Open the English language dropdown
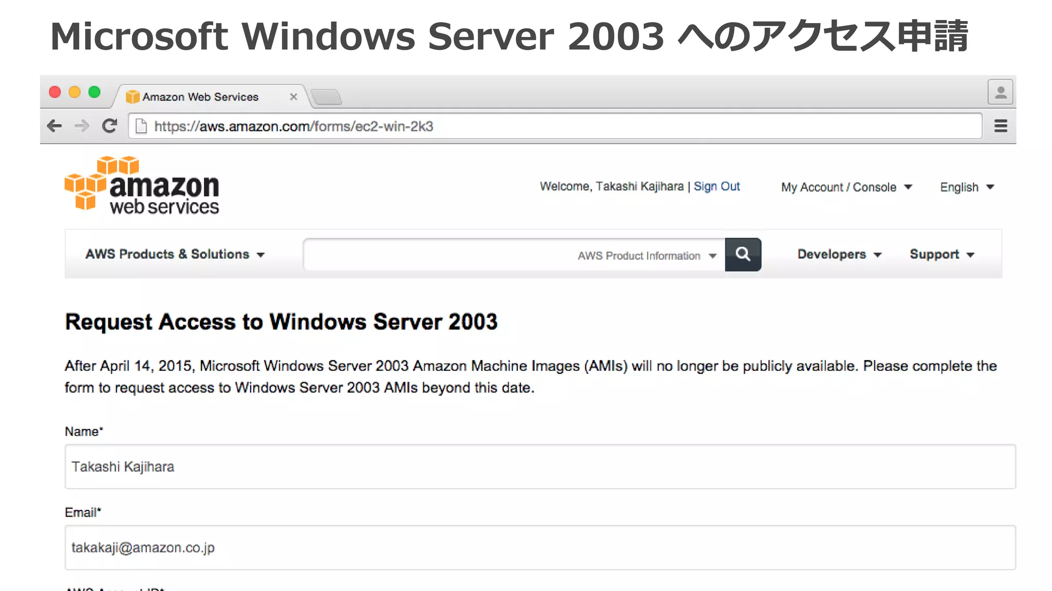 pos(967,187)
